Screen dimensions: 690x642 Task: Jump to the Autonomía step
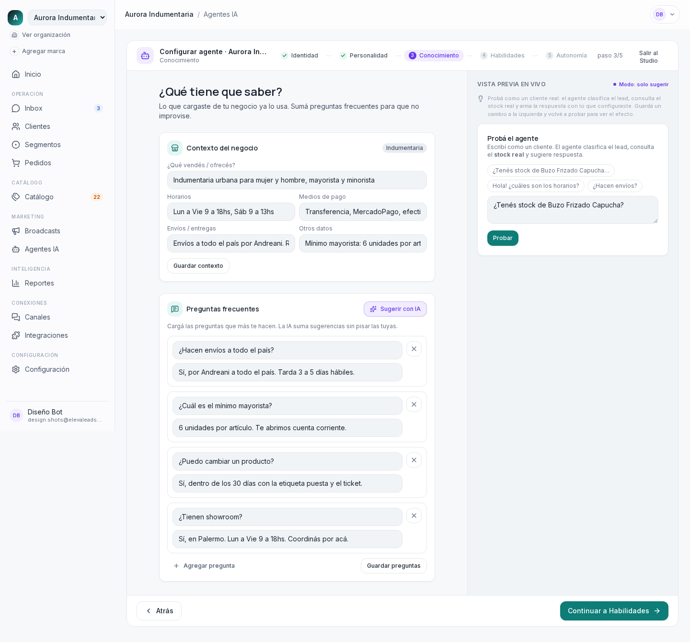(x=566, y=56)
